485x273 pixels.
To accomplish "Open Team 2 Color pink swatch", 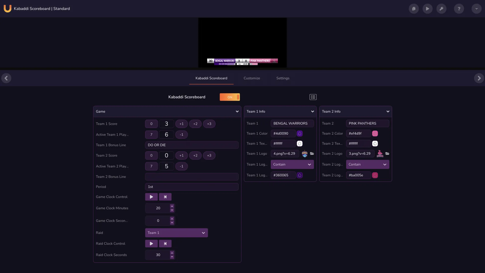I will coord(375,133).
